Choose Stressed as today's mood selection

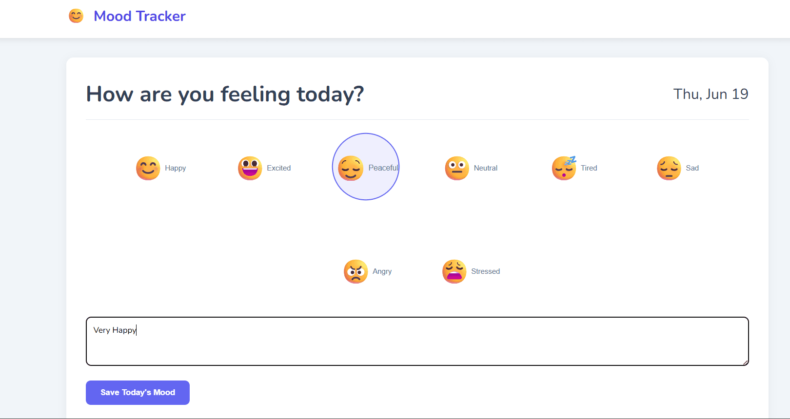[454, 271]
